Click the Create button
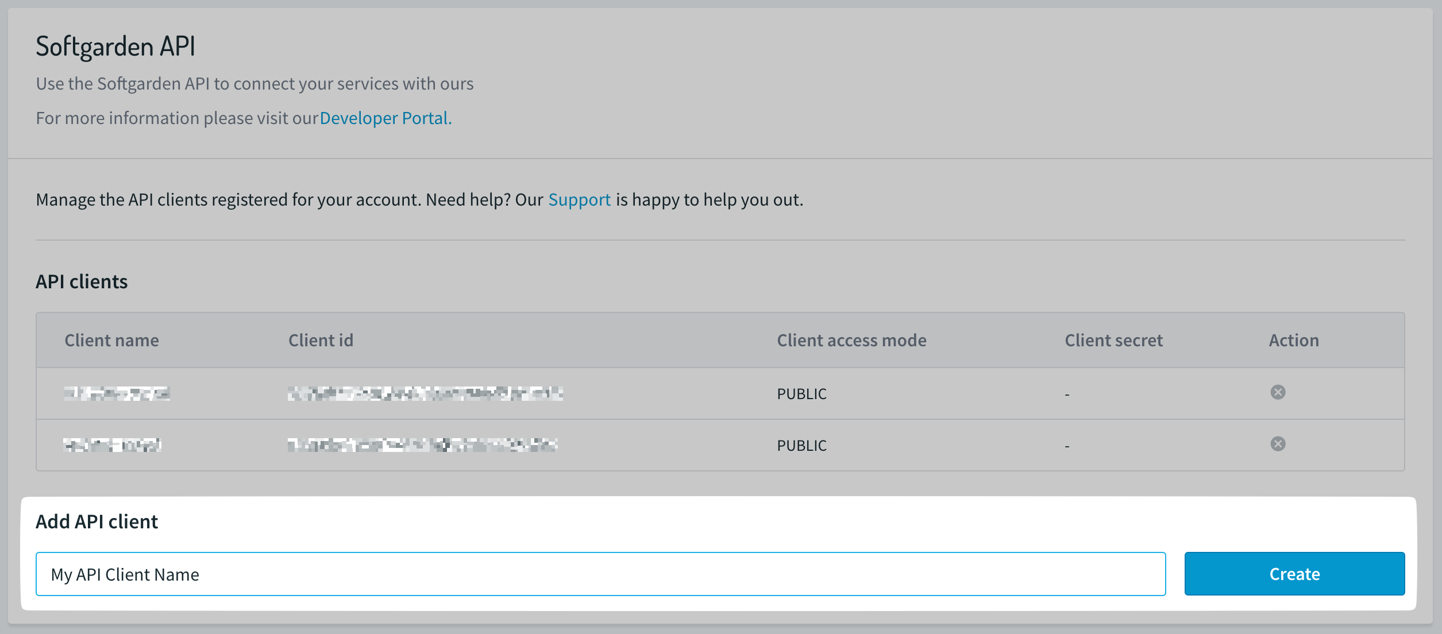This screenshot has width=1442, height=634. point(1294,574)
